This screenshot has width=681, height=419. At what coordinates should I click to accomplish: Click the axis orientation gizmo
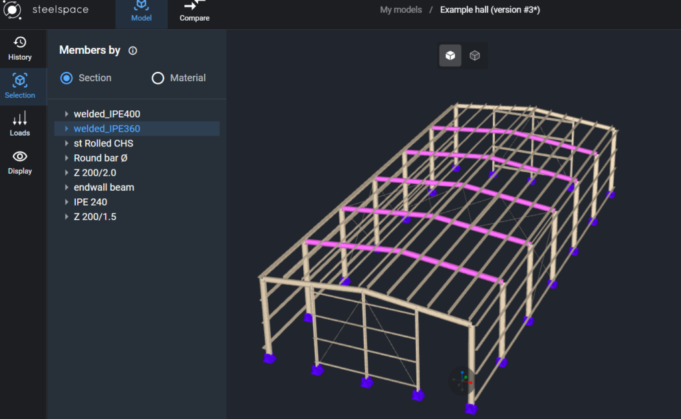coord(462,380)
